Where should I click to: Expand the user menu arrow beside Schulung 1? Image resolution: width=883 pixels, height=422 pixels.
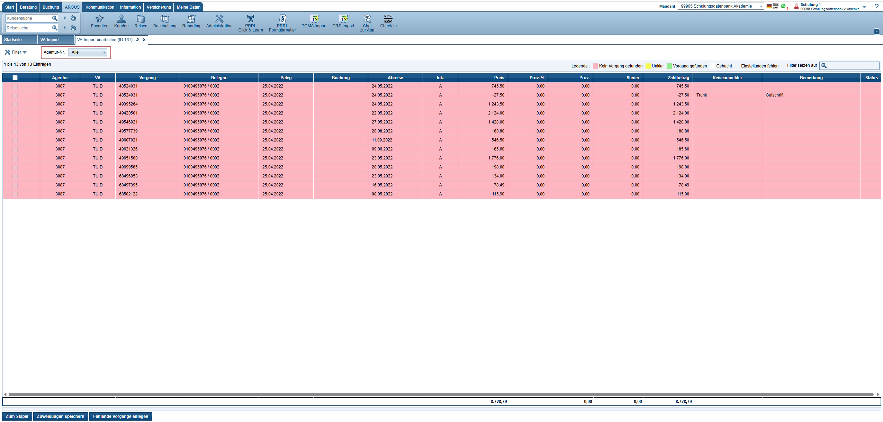click(x=864, y=7)
